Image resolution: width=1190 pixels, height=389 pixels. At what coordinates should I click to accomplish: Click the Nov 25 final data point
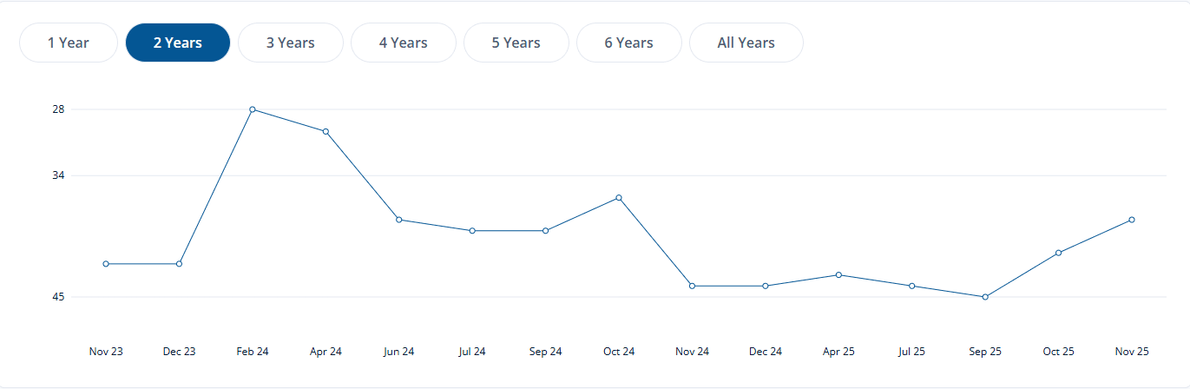(x=1132, y=220)
